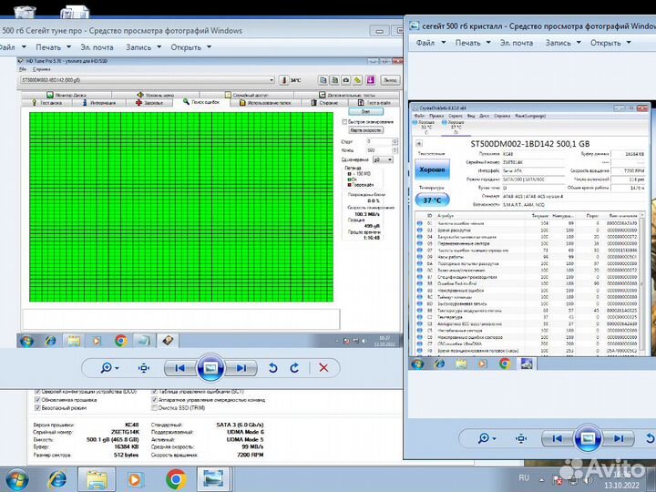Toggle Безопасный режим checkbox
This screenshot has width=656, height=492.
point(37,407)
